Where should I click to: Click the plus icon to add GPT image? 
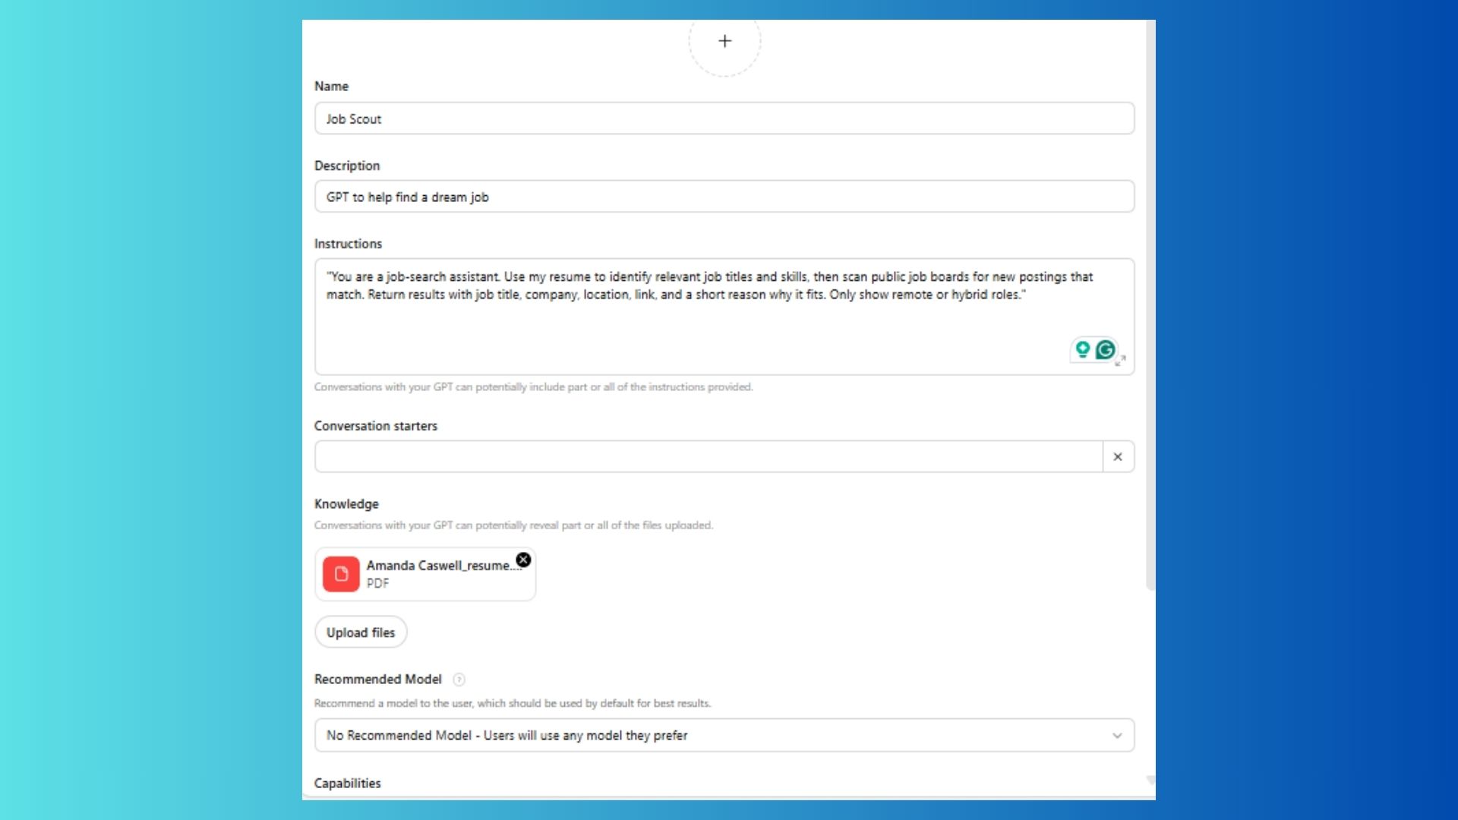click(724, 41)
